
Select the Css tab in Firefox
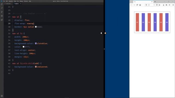(x=143, y=2)
